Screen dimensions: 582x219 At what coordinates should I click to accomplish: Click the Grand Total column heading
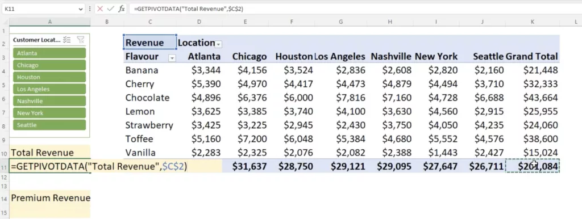click(531, 56)
